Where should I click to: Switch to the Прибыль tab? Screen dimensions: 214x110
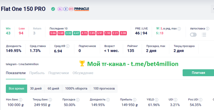click(x=37, y=73)
